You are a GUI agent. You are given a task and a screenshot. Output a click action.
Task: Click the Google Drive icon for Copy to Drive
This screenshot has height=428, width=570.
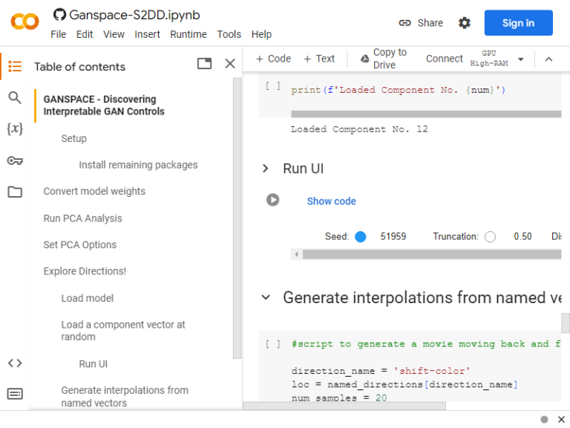[x=364, y=59]
